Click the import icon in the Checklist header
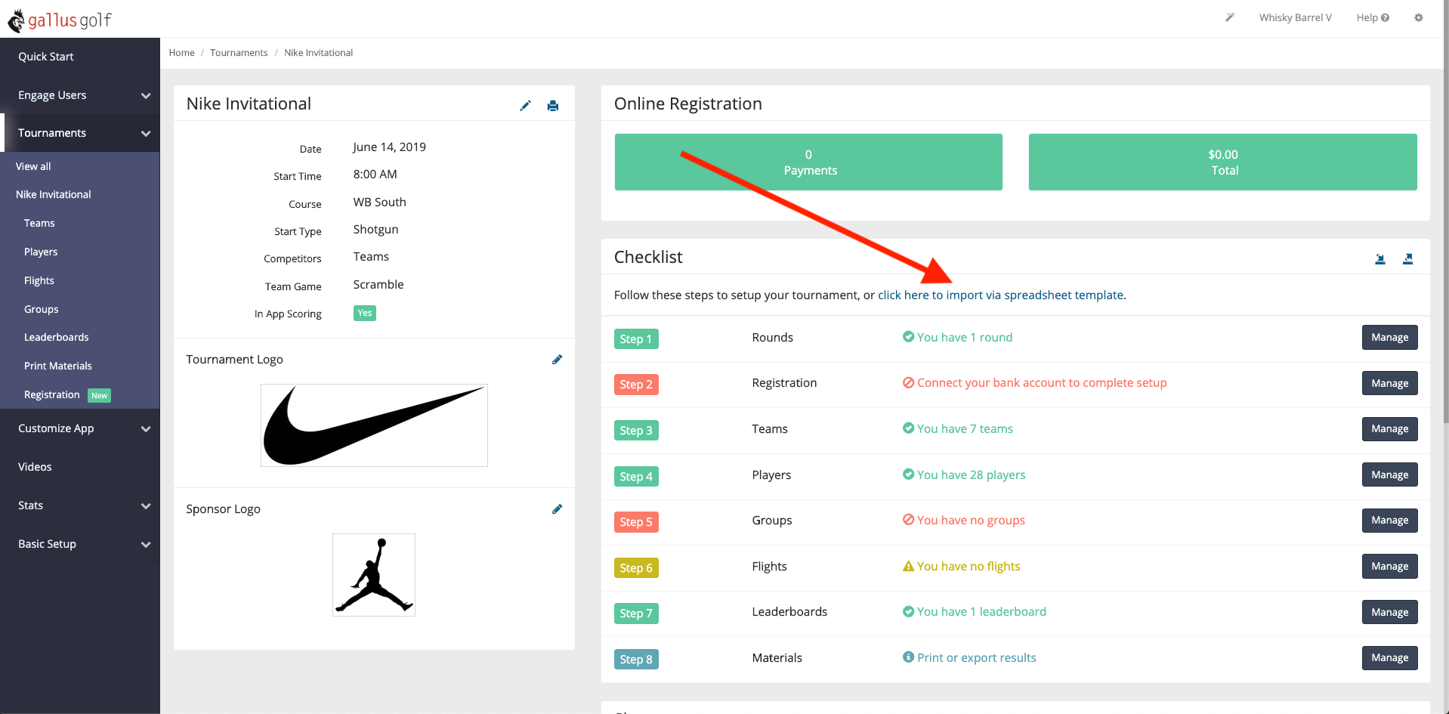This screenshot has width=1449, height=714. click(x=1380, y=258)
